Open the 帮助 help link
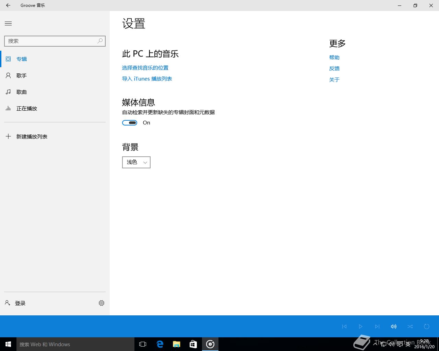 [334, 58]
